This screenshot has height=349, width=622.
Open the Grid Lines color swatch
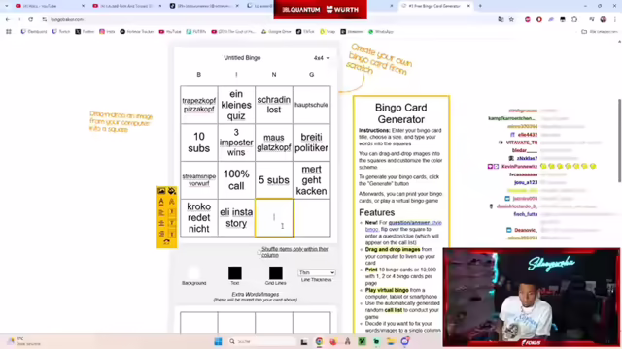276,273
